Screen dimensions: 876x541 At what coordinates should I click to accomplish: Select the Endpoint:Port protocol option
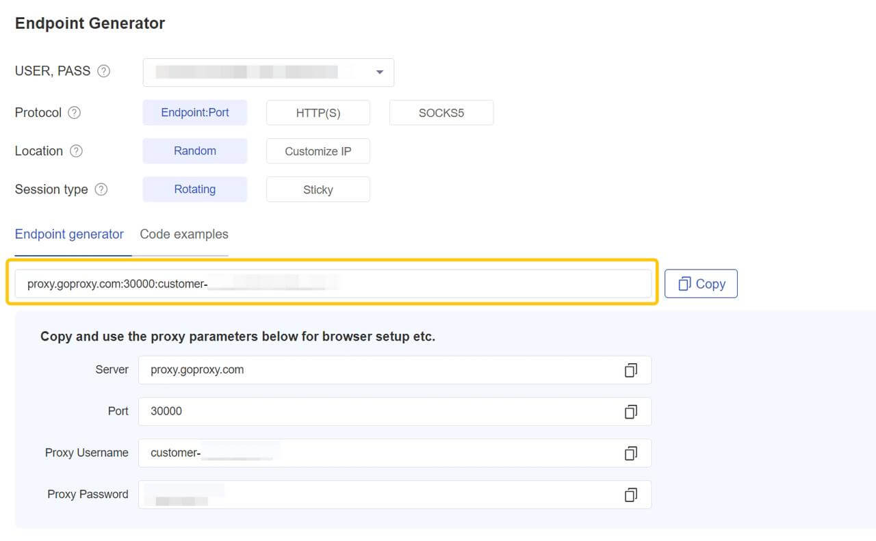(x=195, y=113)
